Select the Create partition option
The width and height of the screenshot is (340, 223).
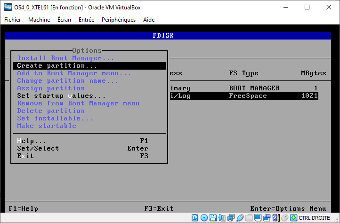[x=57, y=66]
